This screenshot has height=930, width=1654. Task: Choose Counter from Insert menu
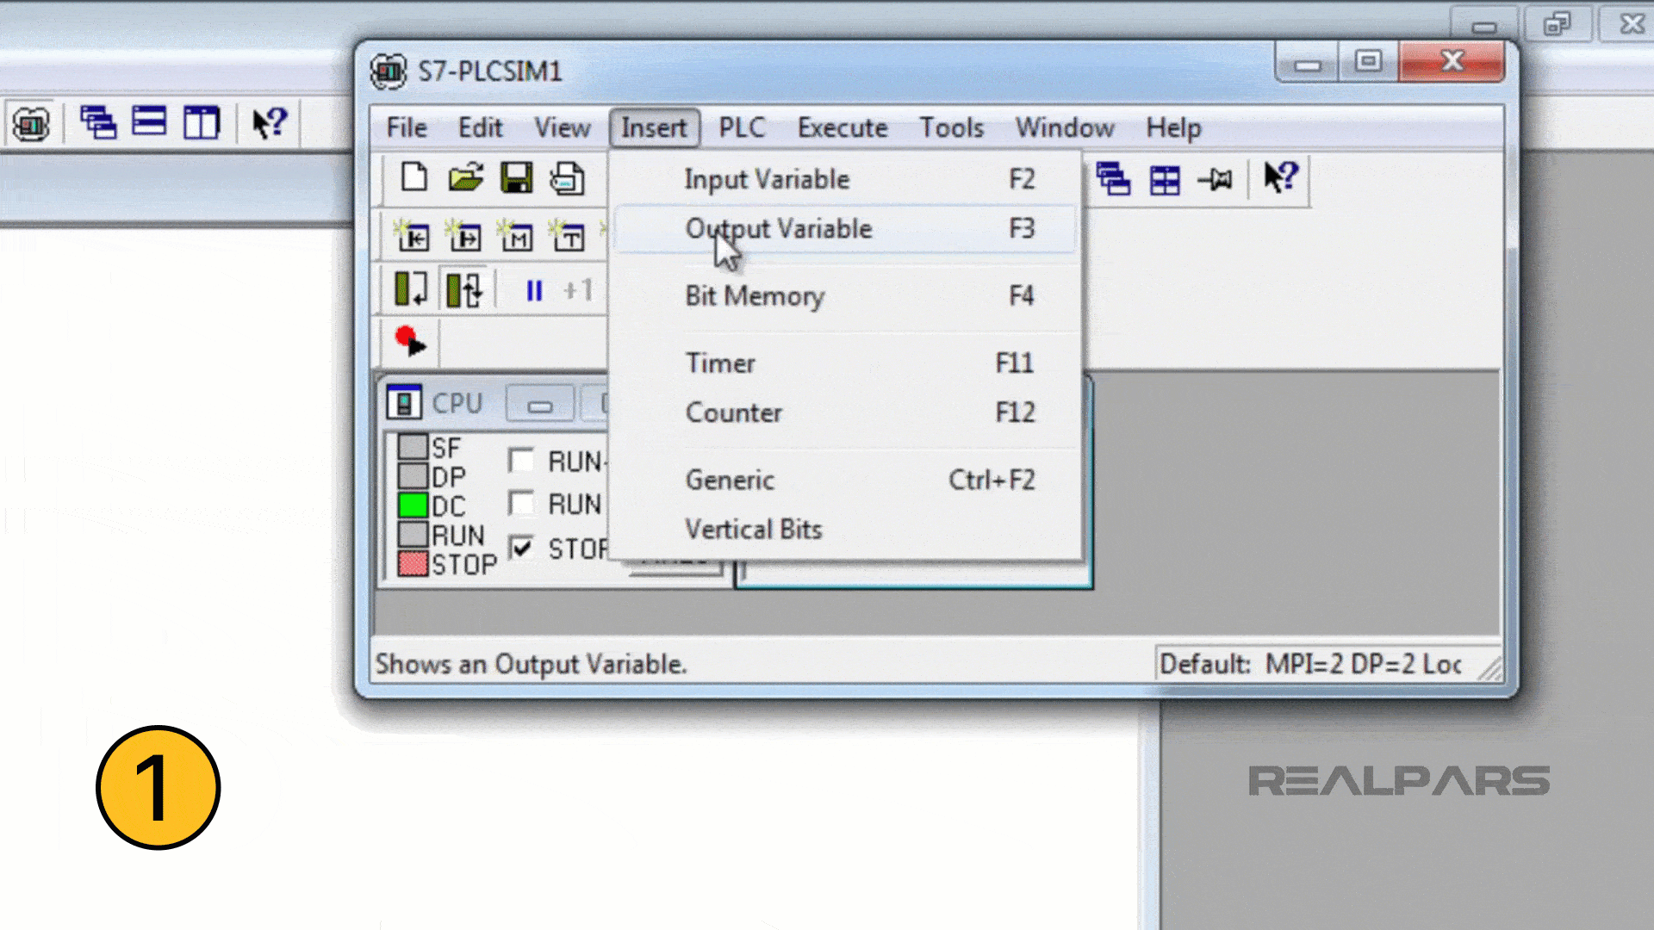click(846, 412)
